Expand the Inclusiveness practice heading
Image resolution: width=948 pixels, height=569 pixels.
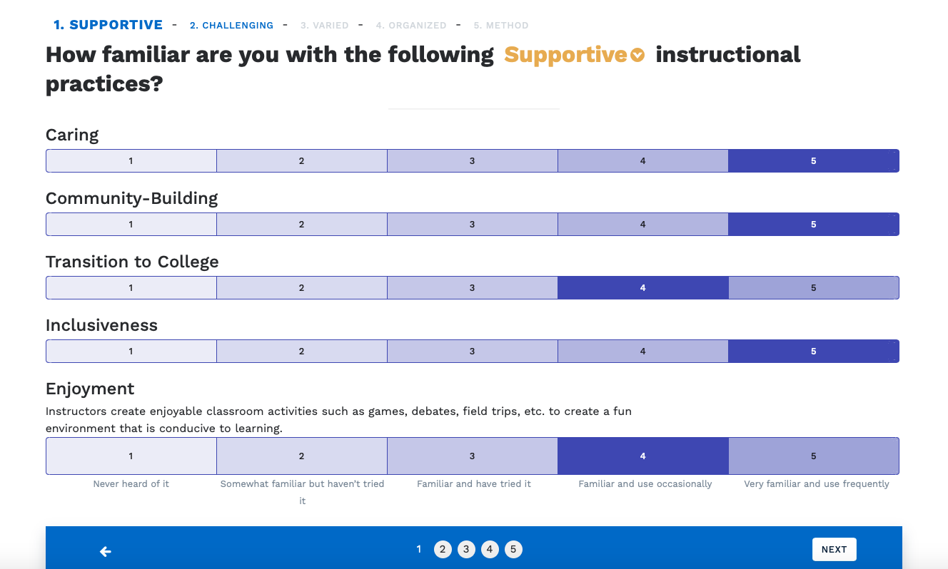[x=101, y=326]
